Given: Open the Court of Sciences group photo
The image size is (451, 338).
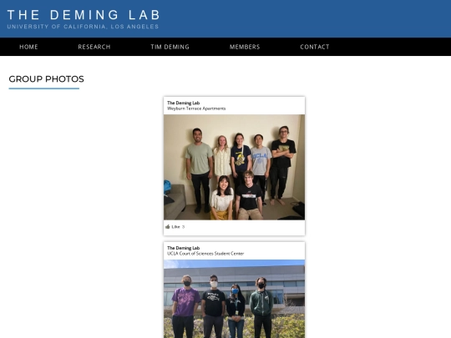Looking at the screenshot, I should tap(234, 299).
